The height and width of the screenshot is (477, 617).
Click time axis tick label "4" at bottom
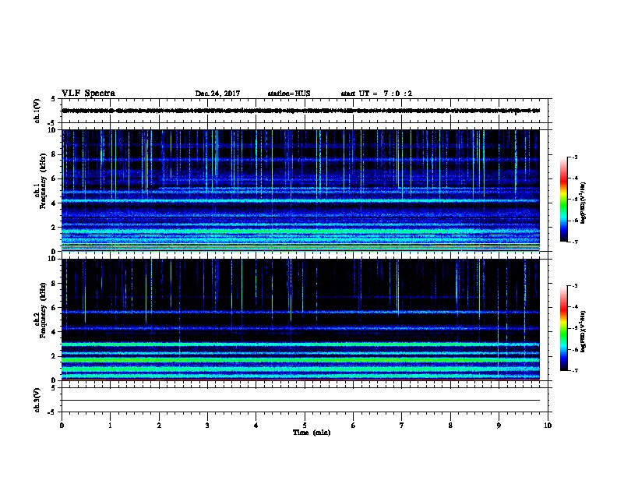[x=256, y=426]
